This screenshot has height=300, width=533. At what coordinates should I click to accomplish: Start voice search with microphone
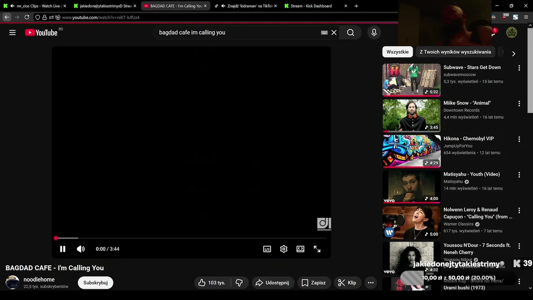click(374, 32)
